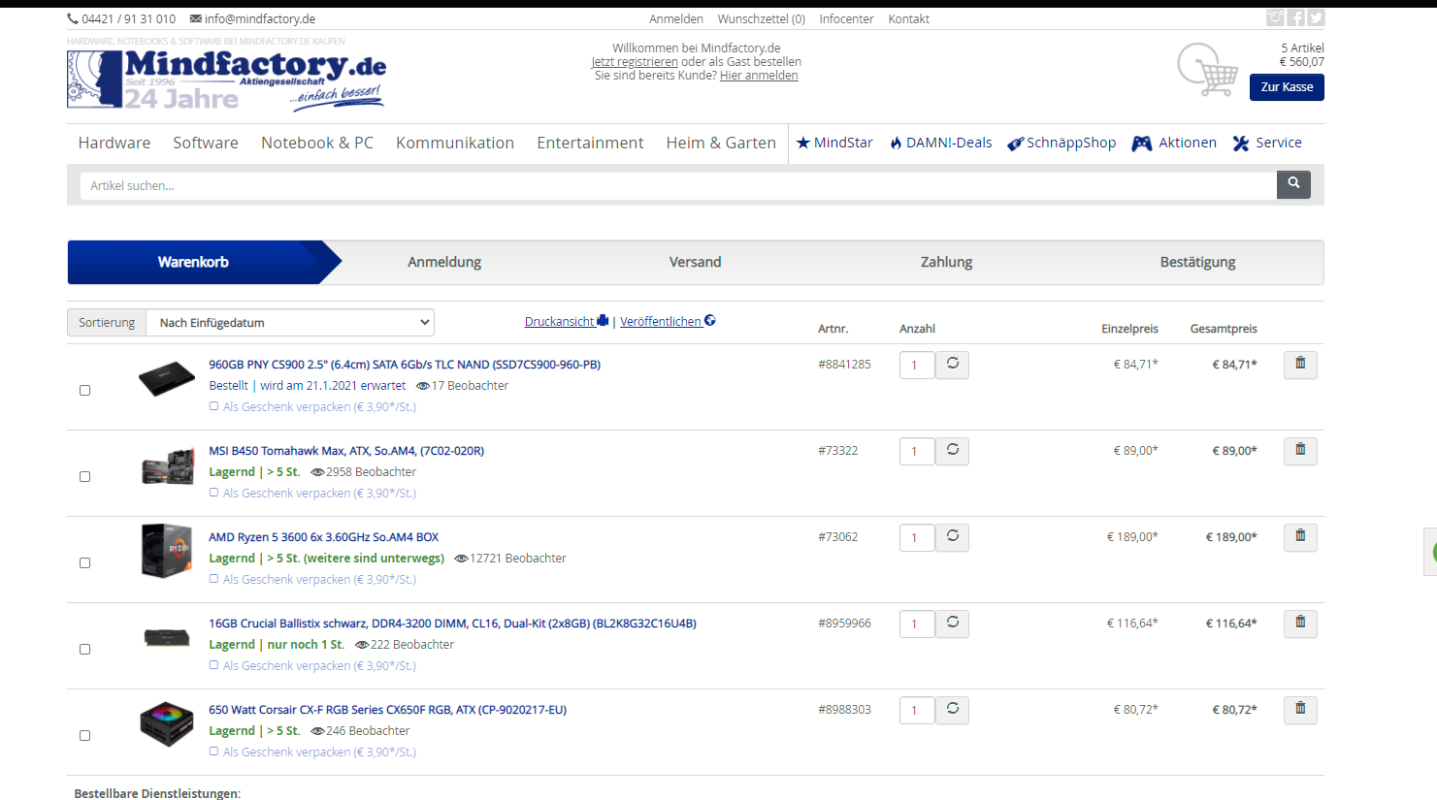Click the PNY SSD product thumbnail
Viewport: 1437px width, 800px height.
(166, 378)
